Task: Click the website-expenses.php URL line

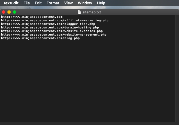Action: coord(52,31)
